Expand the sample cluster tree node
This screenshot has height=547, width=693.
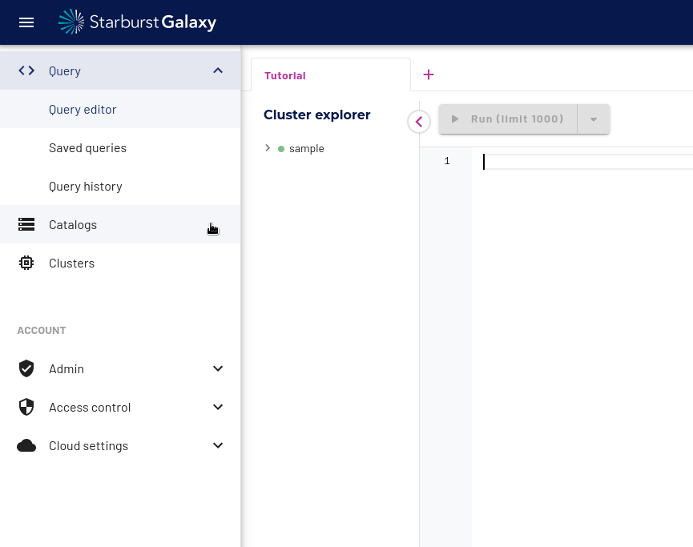pyautogui.click(x=268, y=148)
